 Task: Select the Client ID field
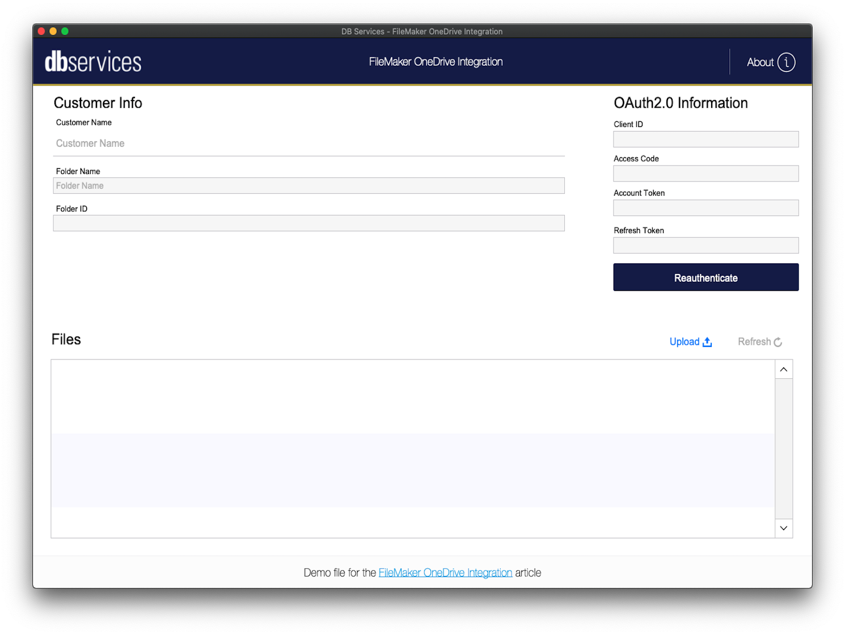[x=706, y=139]
